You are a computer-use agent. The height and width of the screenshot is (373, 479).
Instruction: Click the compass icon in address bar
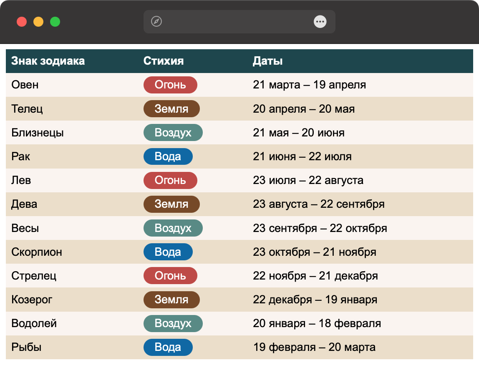(x=156, y=22)
